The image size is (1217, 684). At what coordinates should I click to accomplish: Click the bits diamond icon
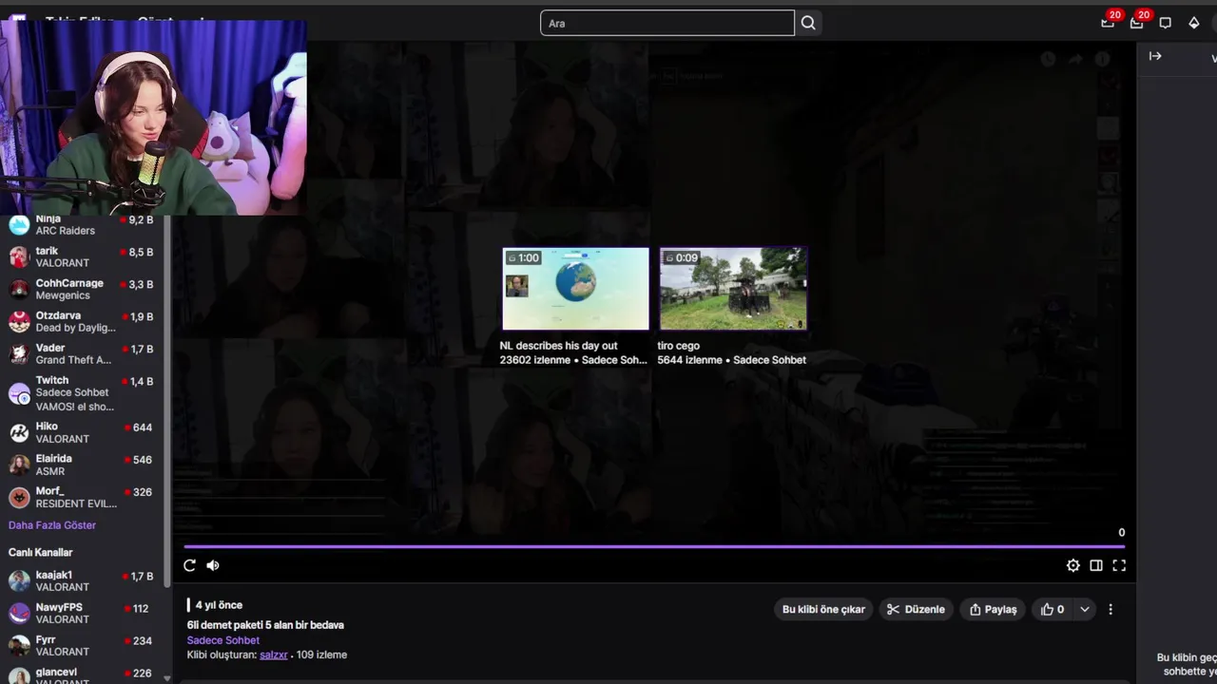coord(1194,23)
